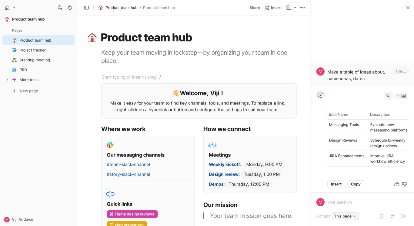Image resolution: width=414 pixels, height=226 pixels.
Task: Toggle the sidebar panel icon
Action: pyautogui.click(x=86, y=8)
